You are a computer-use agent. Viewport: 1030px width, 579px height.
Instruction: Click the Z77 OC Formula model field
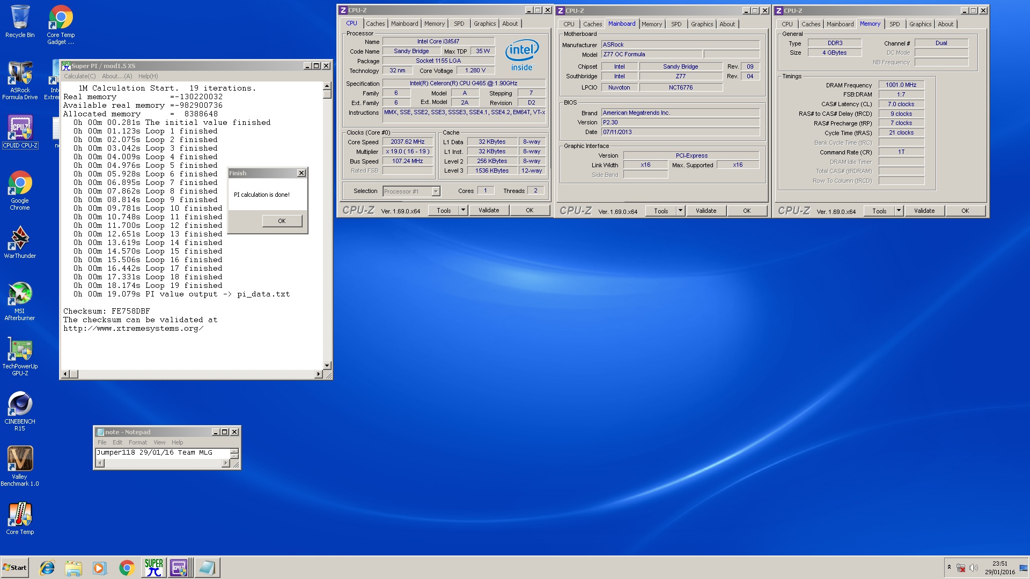651,55
